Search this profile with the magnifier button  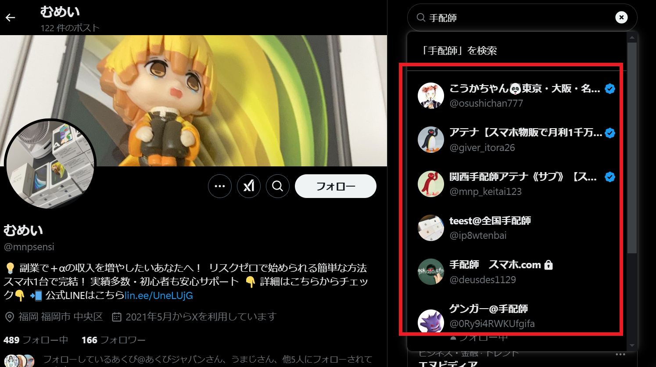click(278, 186)
